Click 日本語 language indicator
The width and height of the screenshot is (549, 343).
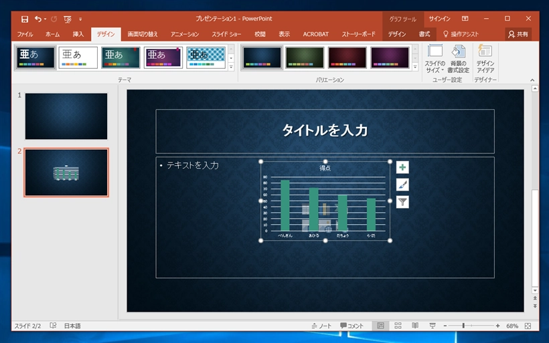[x=72, y=326]
